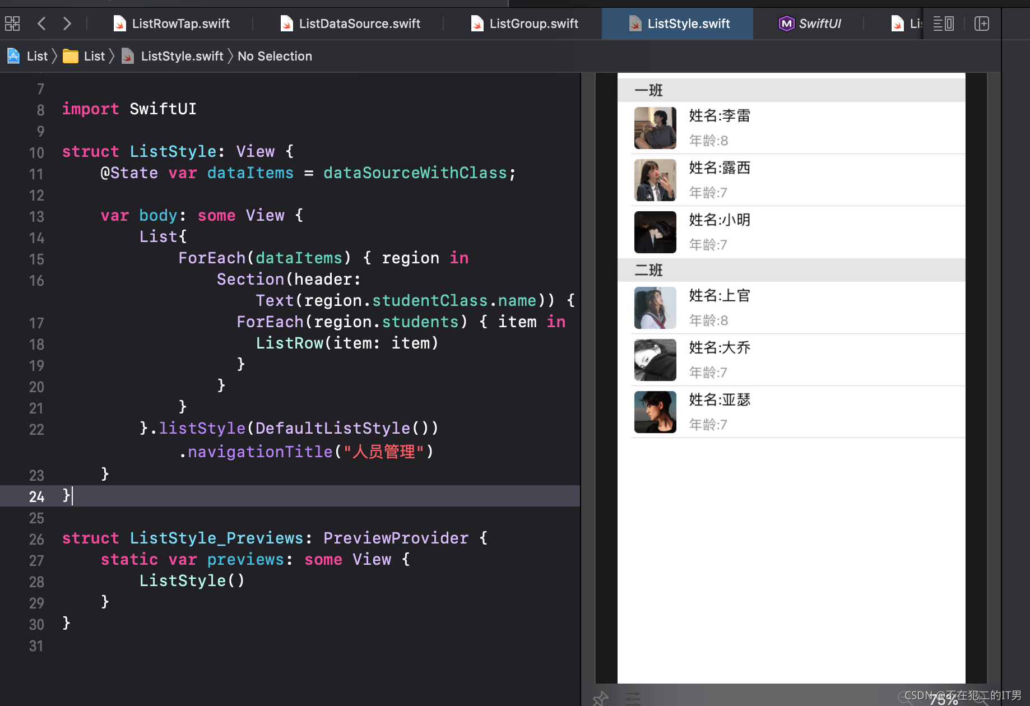1030x706 pixels.
Task: Open List folder in jump bar
Action: coord(84,56)
